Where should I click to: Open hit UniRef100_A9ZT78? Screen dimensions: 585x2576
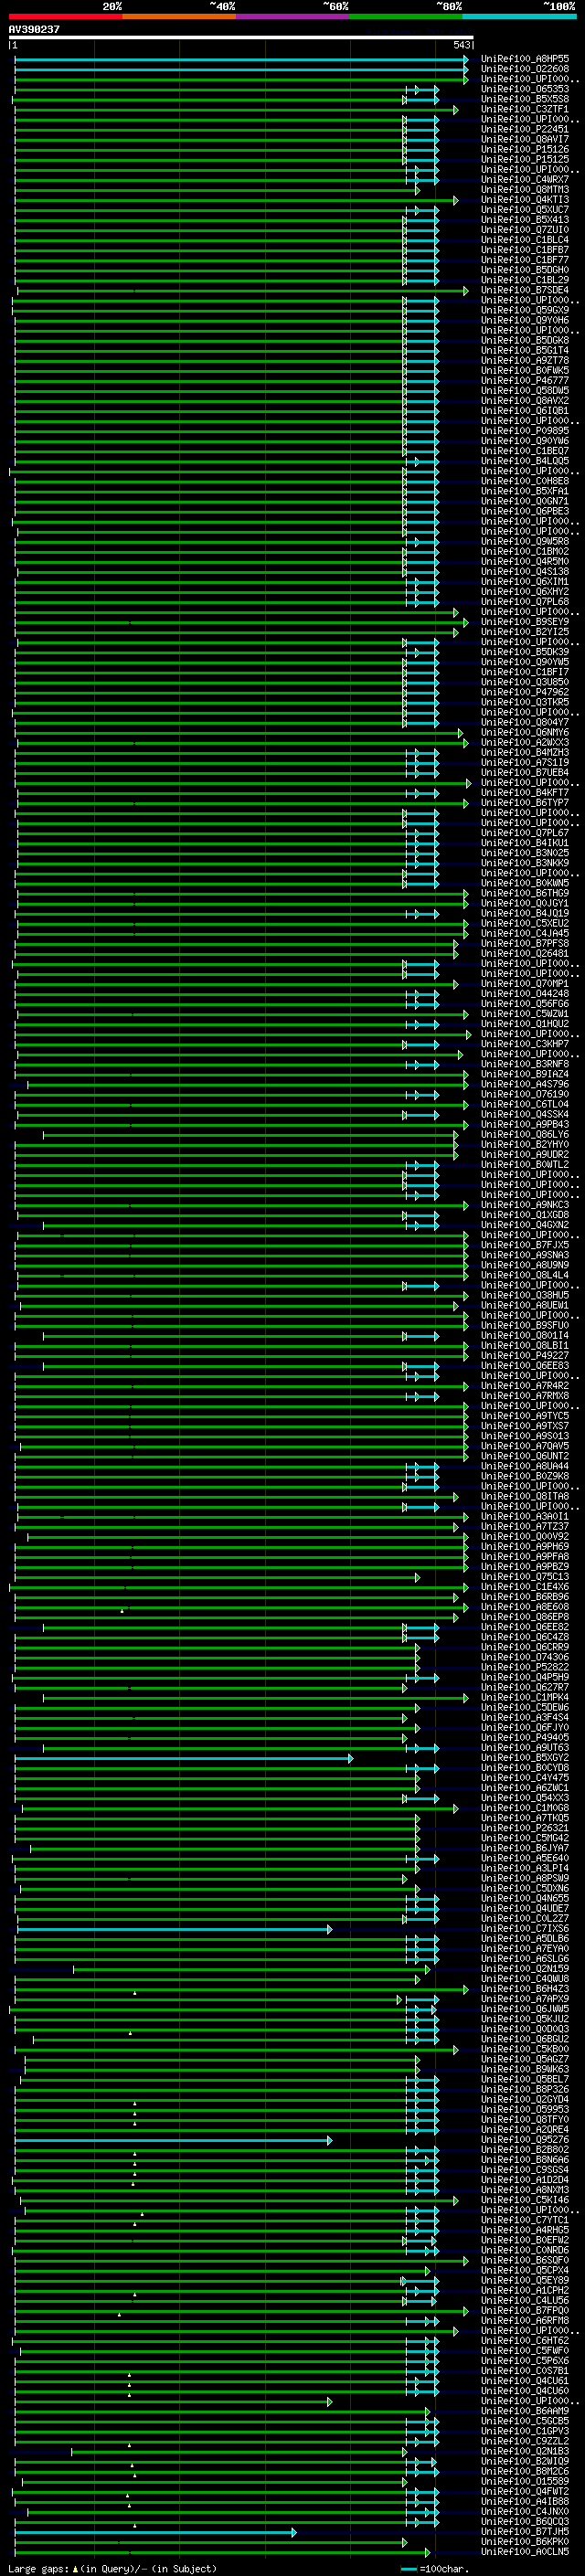pyautogui.click(x=525, y=360)
